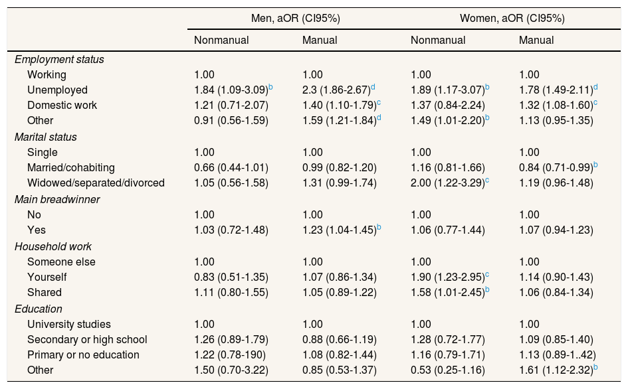Click the "Employment status" section heading
This screenshot has height=389, width=628.
(60, 59)
